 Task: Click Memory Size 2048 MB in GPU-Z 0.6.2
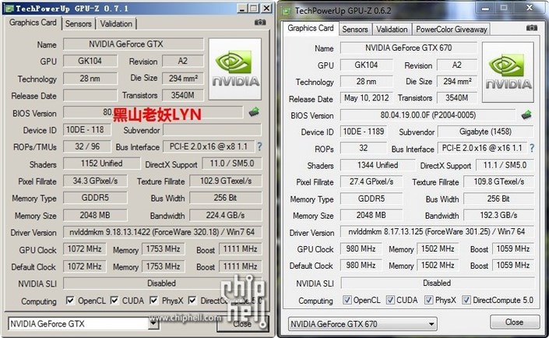pos(371,215)
